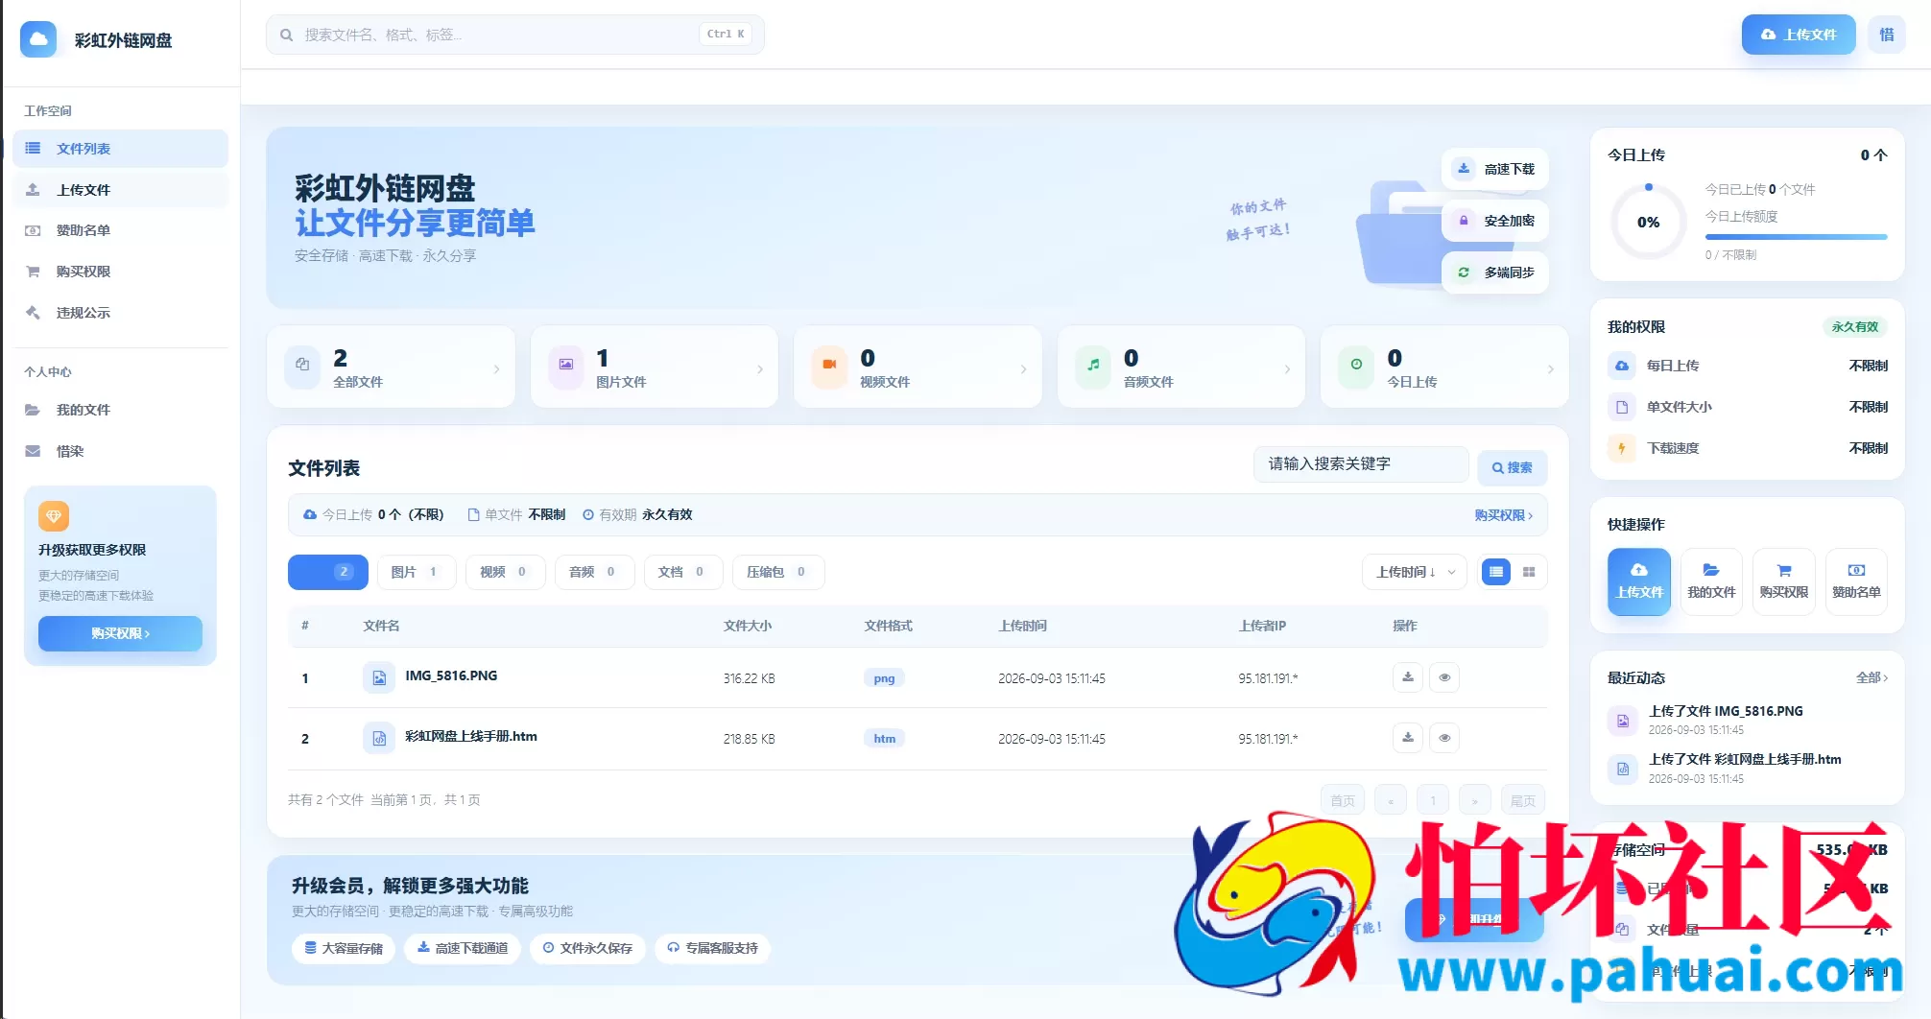1931x1019 pixels.
Task: Click the htm format tag
Action: tap(884, 739)
